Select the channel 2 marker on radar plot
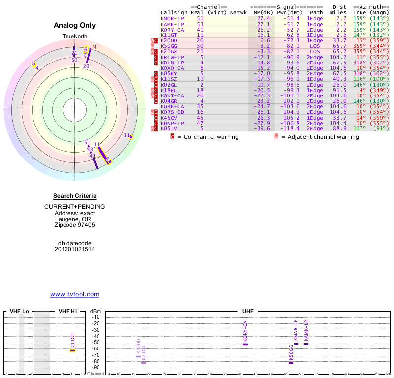The height and width of the screenshot is (378, 394). [109, 161]
